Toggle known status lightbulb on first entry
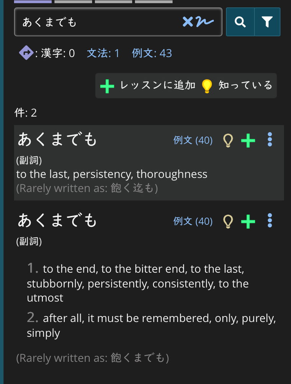The width and height of the screenshot is (291, 384). click(x=228, y=140)
